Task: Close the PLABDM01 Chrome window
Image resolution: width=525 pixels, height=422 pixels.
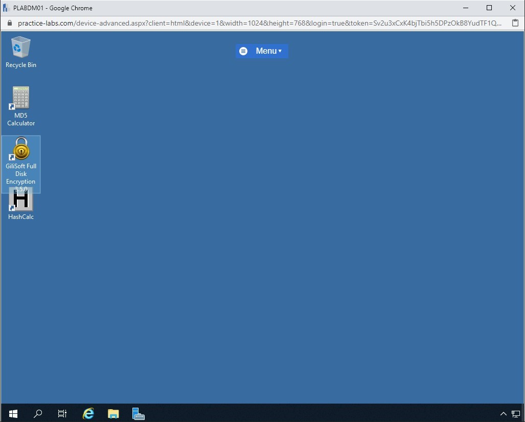Action: click(513, 8)
